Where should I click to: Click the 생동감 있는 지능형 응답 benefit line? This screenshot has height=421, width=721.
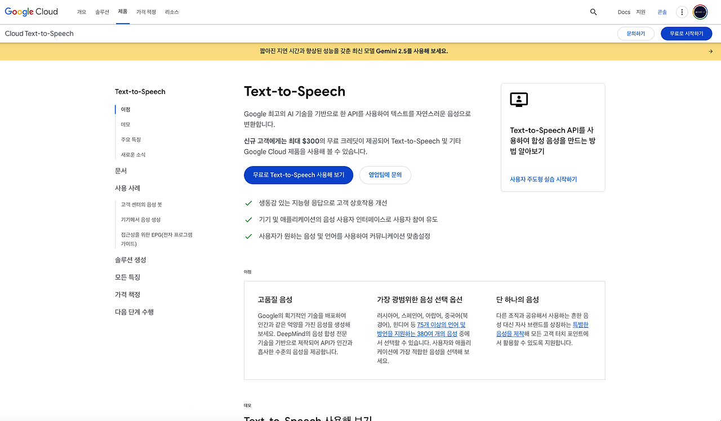pos(323,203)
